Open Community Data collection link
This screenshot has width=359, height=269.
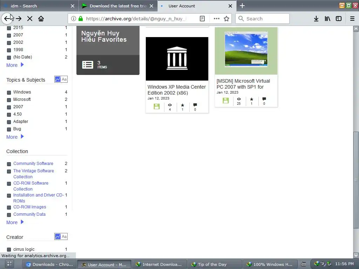click(x=29, y=214)
